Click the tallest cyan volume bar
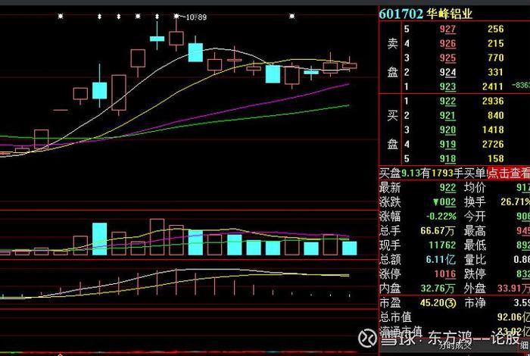This screenshot has width=530, height=356. click(99, 239)
